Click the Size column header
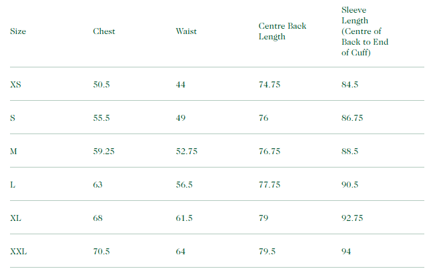 pos(18,31)
